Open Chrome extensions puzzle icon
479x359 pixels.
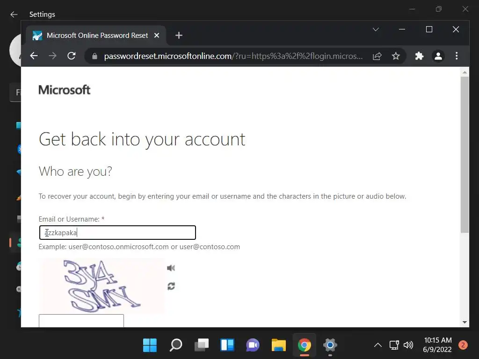pyautogui.click(x=419, y=56)
